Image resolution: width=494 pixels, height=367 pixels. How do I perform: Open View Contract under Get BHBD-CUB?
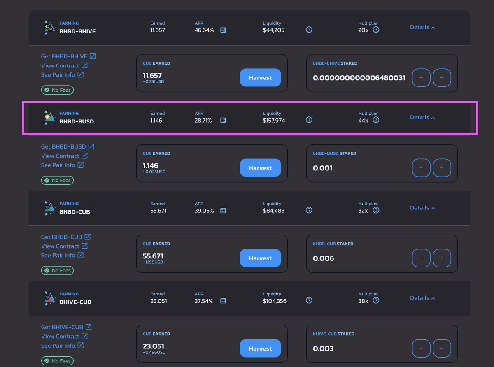[64, 246]
